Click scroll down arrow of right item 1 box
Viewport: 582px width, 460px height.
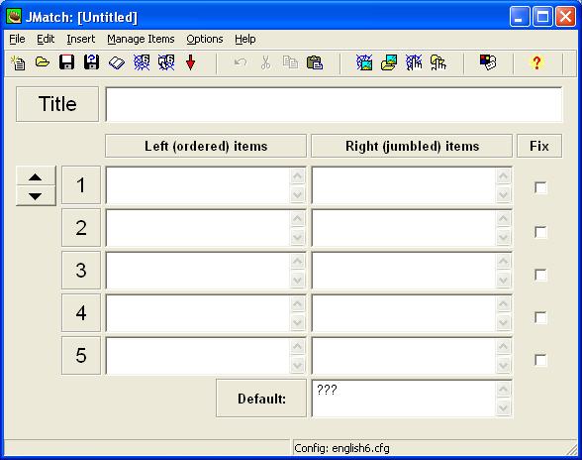[x=503, y=194]
